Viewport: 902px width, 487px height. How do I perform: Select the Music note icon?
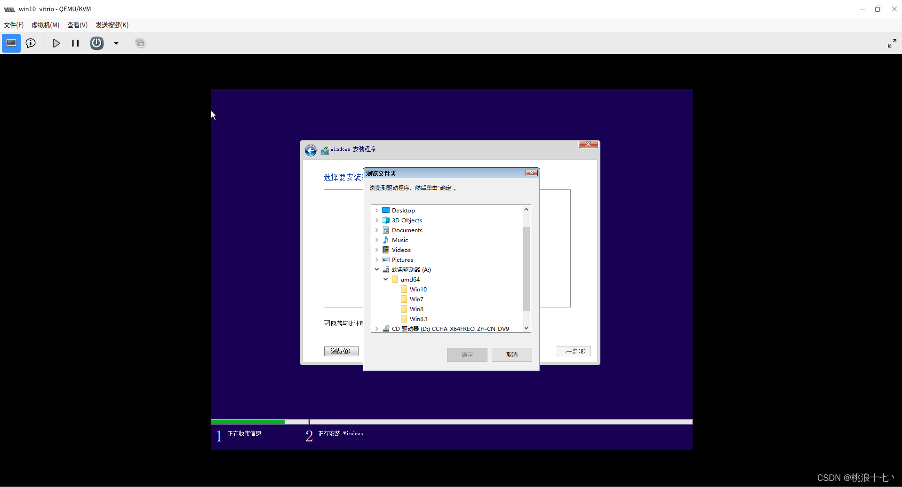point(386,240)
